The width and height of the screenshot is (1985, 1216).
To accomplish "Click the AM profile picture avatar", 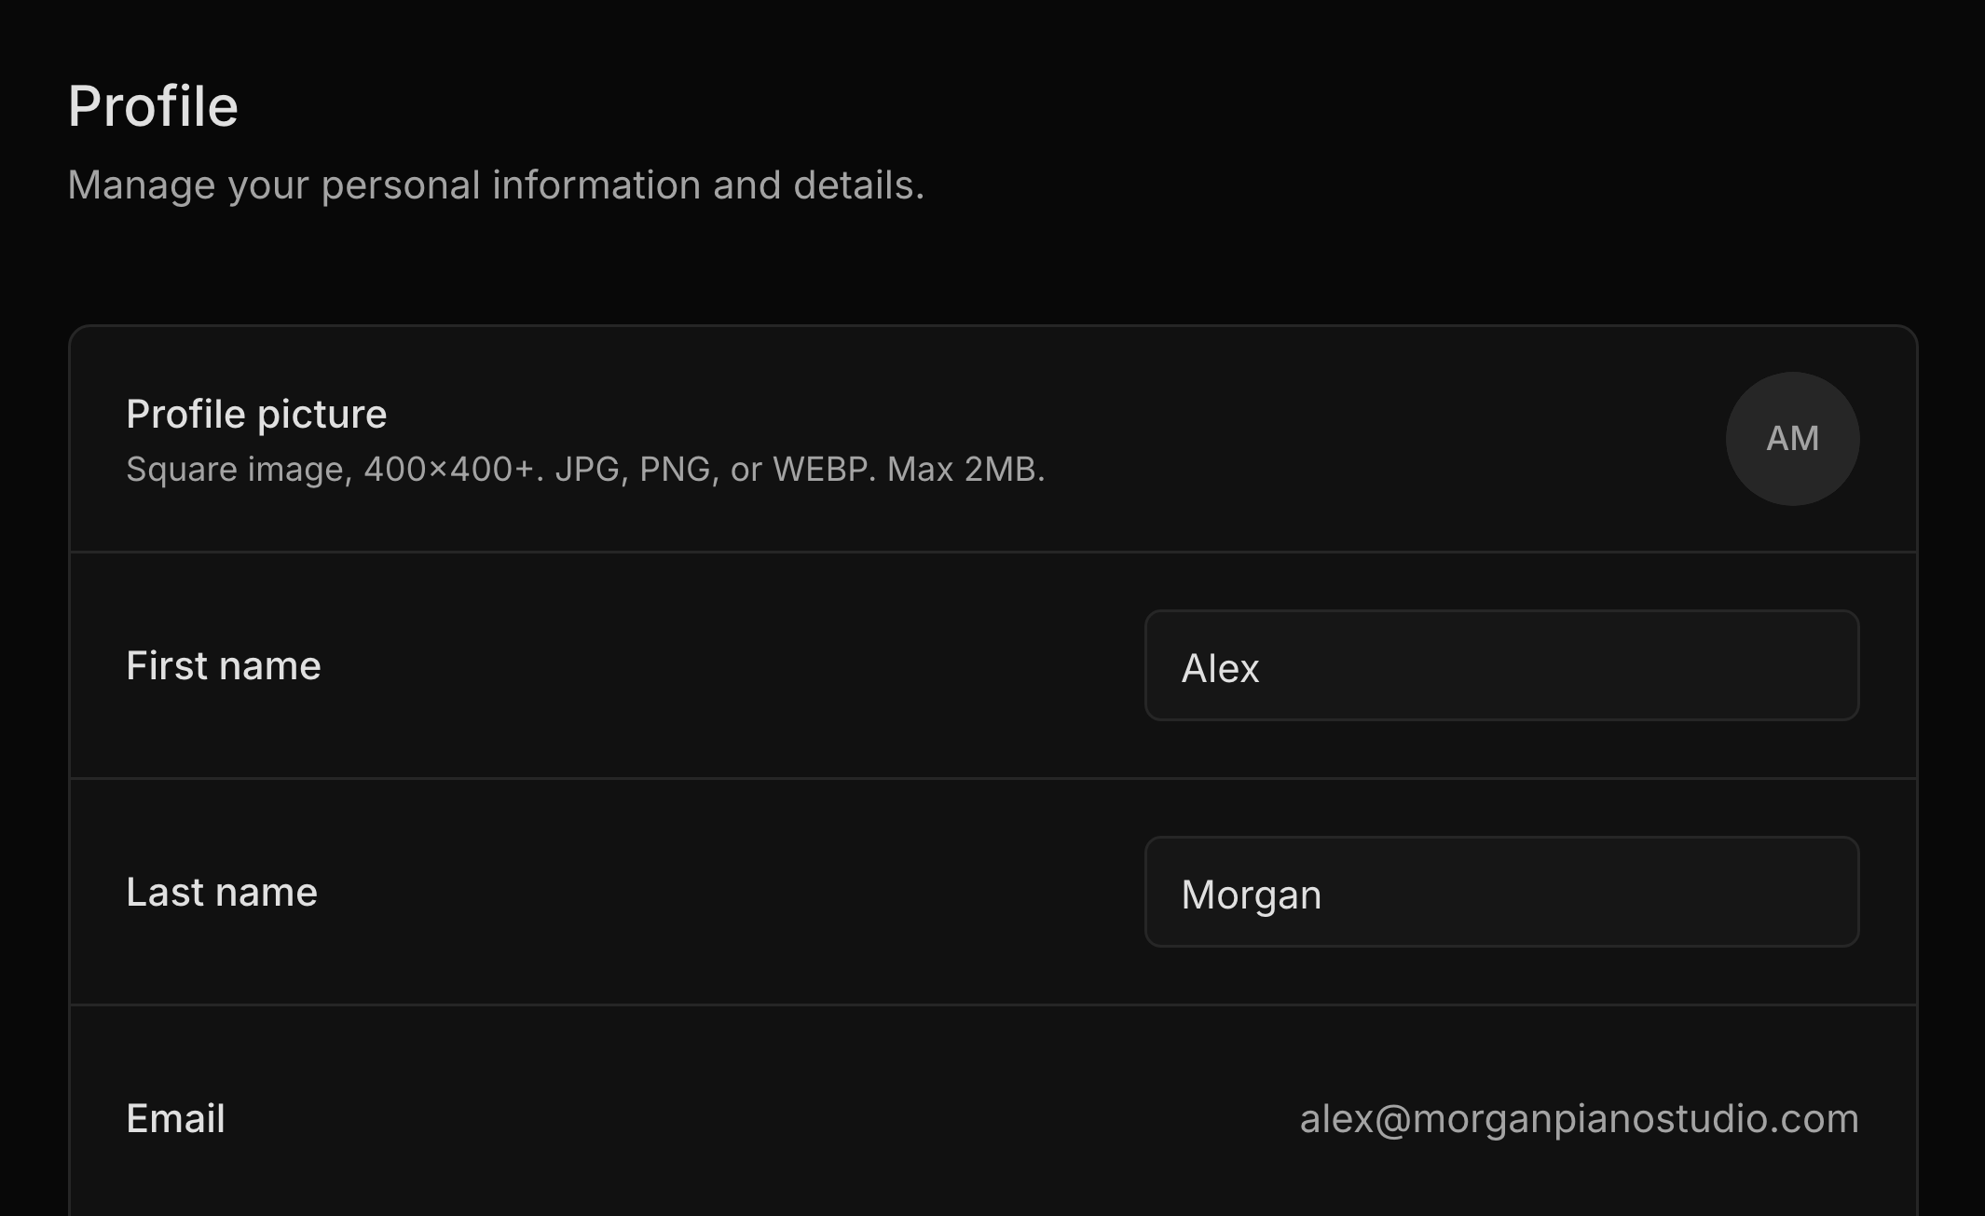I will 1792,439.
